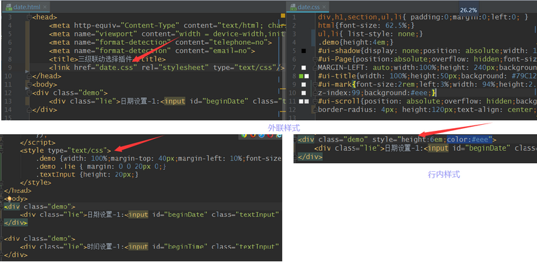This screenshot has height=263, width=537.
Task: Click "html{font-size: 62.5%;}" in CSS
Action: (367, 25)
